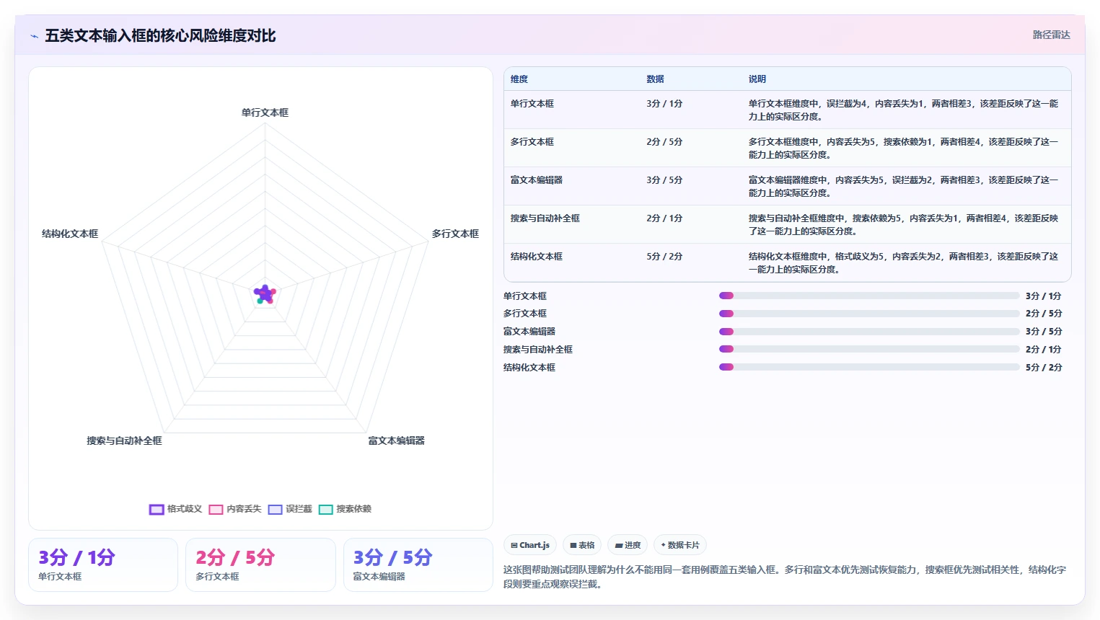This screenshot has height=620, width=1100.
Task: Open the 2分 / 5分 多行文本框 stat card
Action: [x=260, y=564]
